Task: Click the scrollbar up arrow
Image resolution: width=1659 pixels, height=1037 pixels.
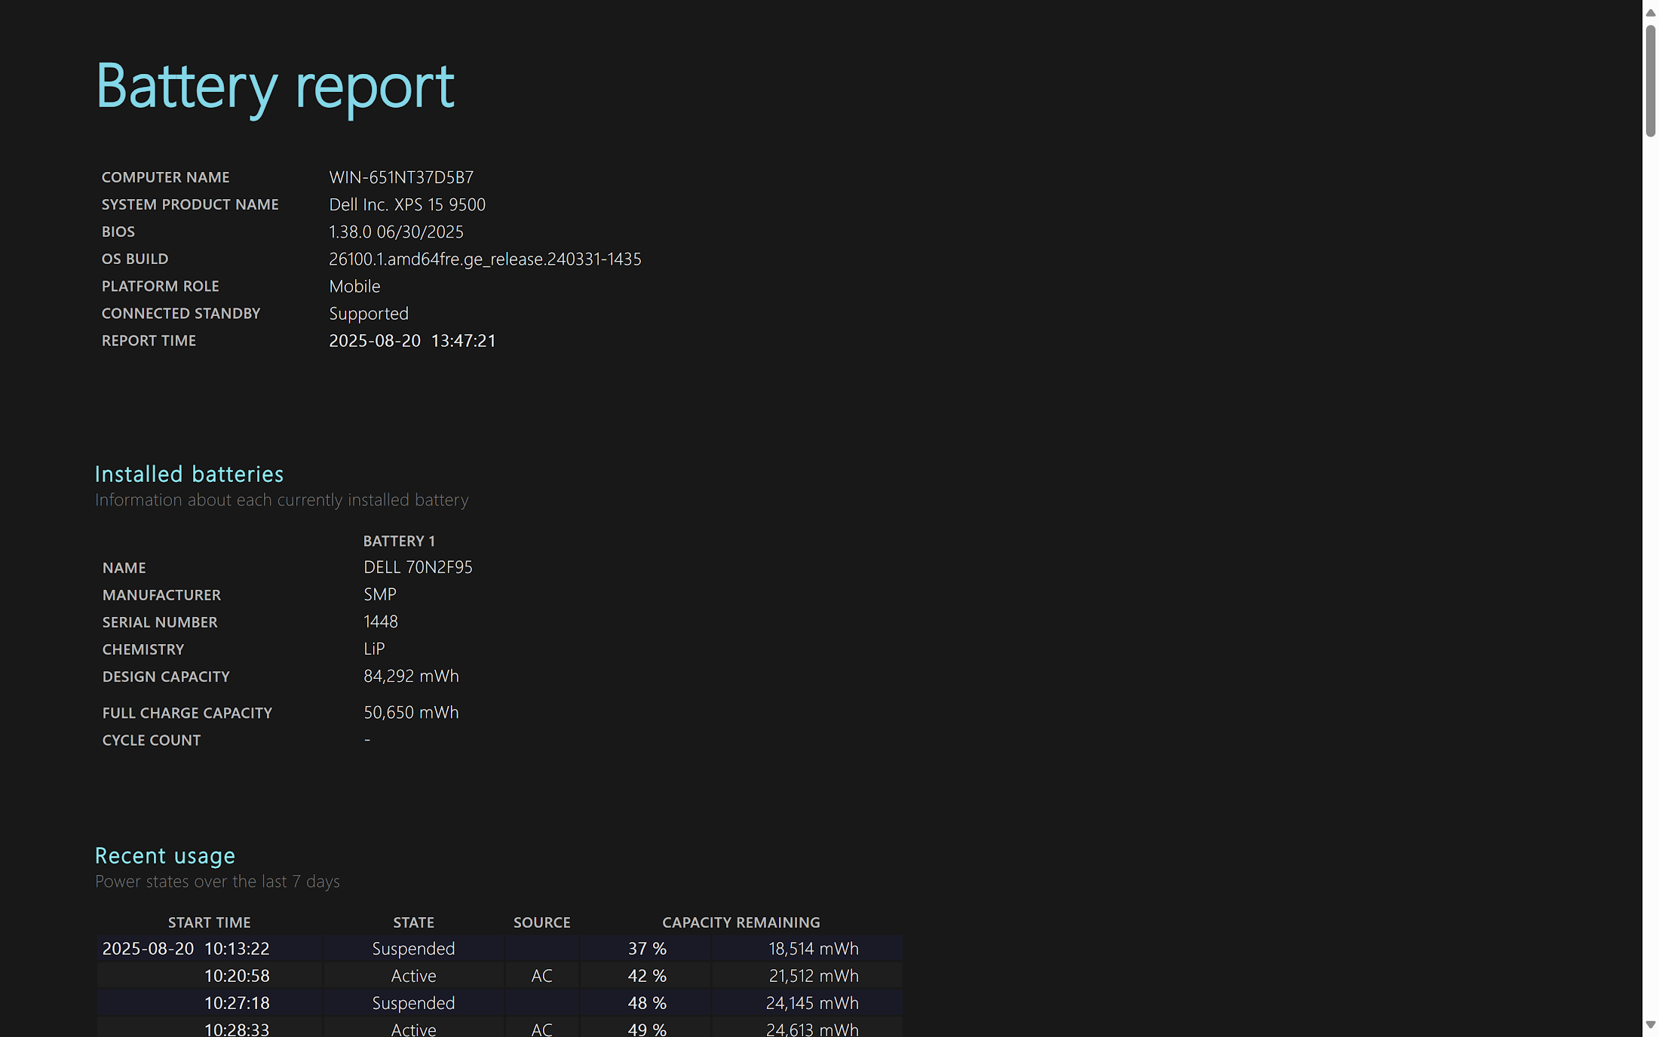Action: (1650, 13)
